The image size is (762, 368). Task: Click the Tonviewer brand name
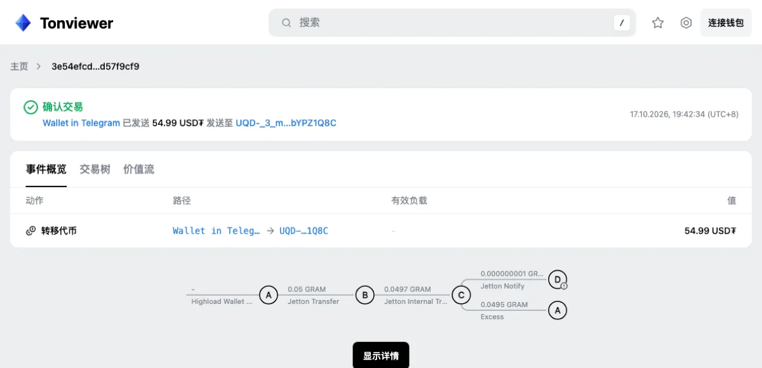click(x=76, y=23)
